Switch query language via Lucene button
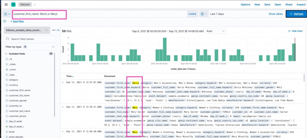 coord(192,14)
